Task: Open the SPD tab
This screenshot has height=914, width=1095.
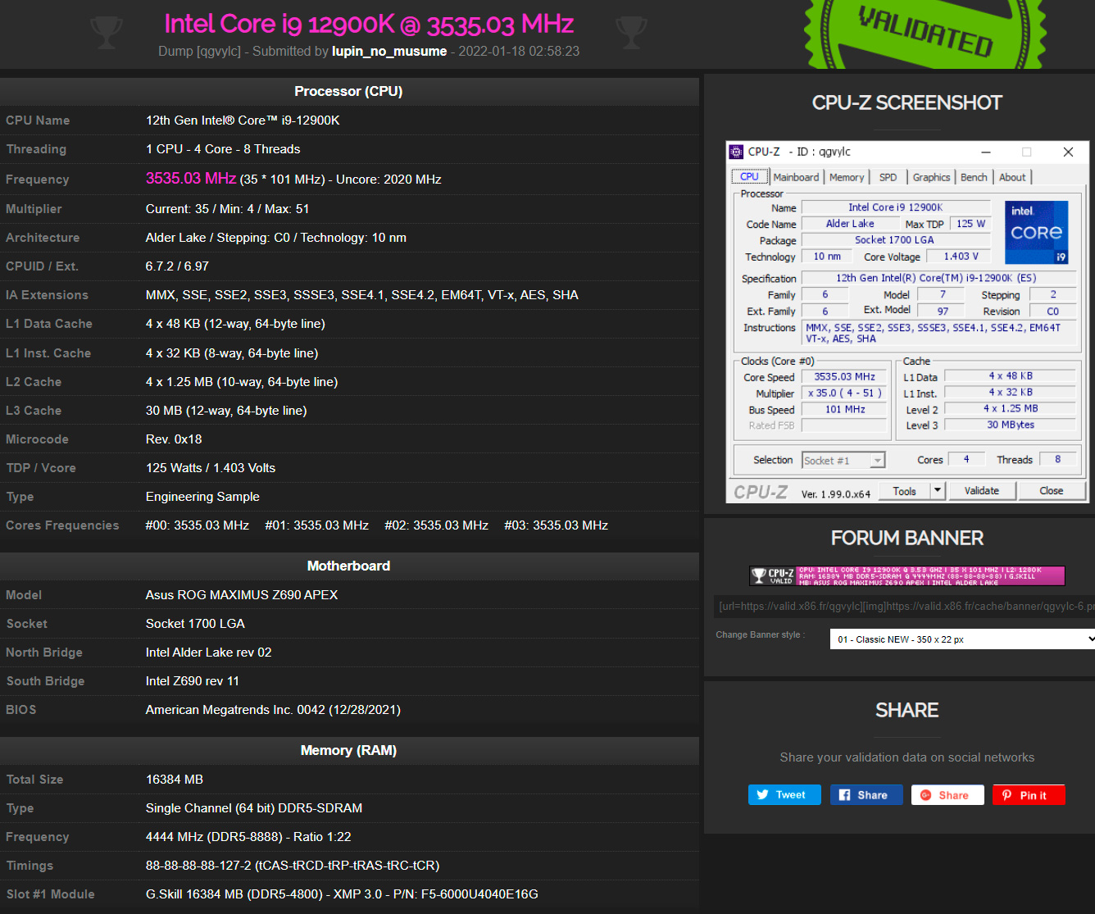Action: [x=888, y=177]
